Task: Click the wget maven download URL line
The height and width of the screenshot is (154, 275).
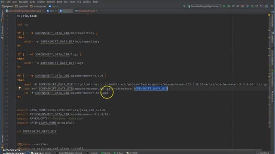Action: [146, 84]
